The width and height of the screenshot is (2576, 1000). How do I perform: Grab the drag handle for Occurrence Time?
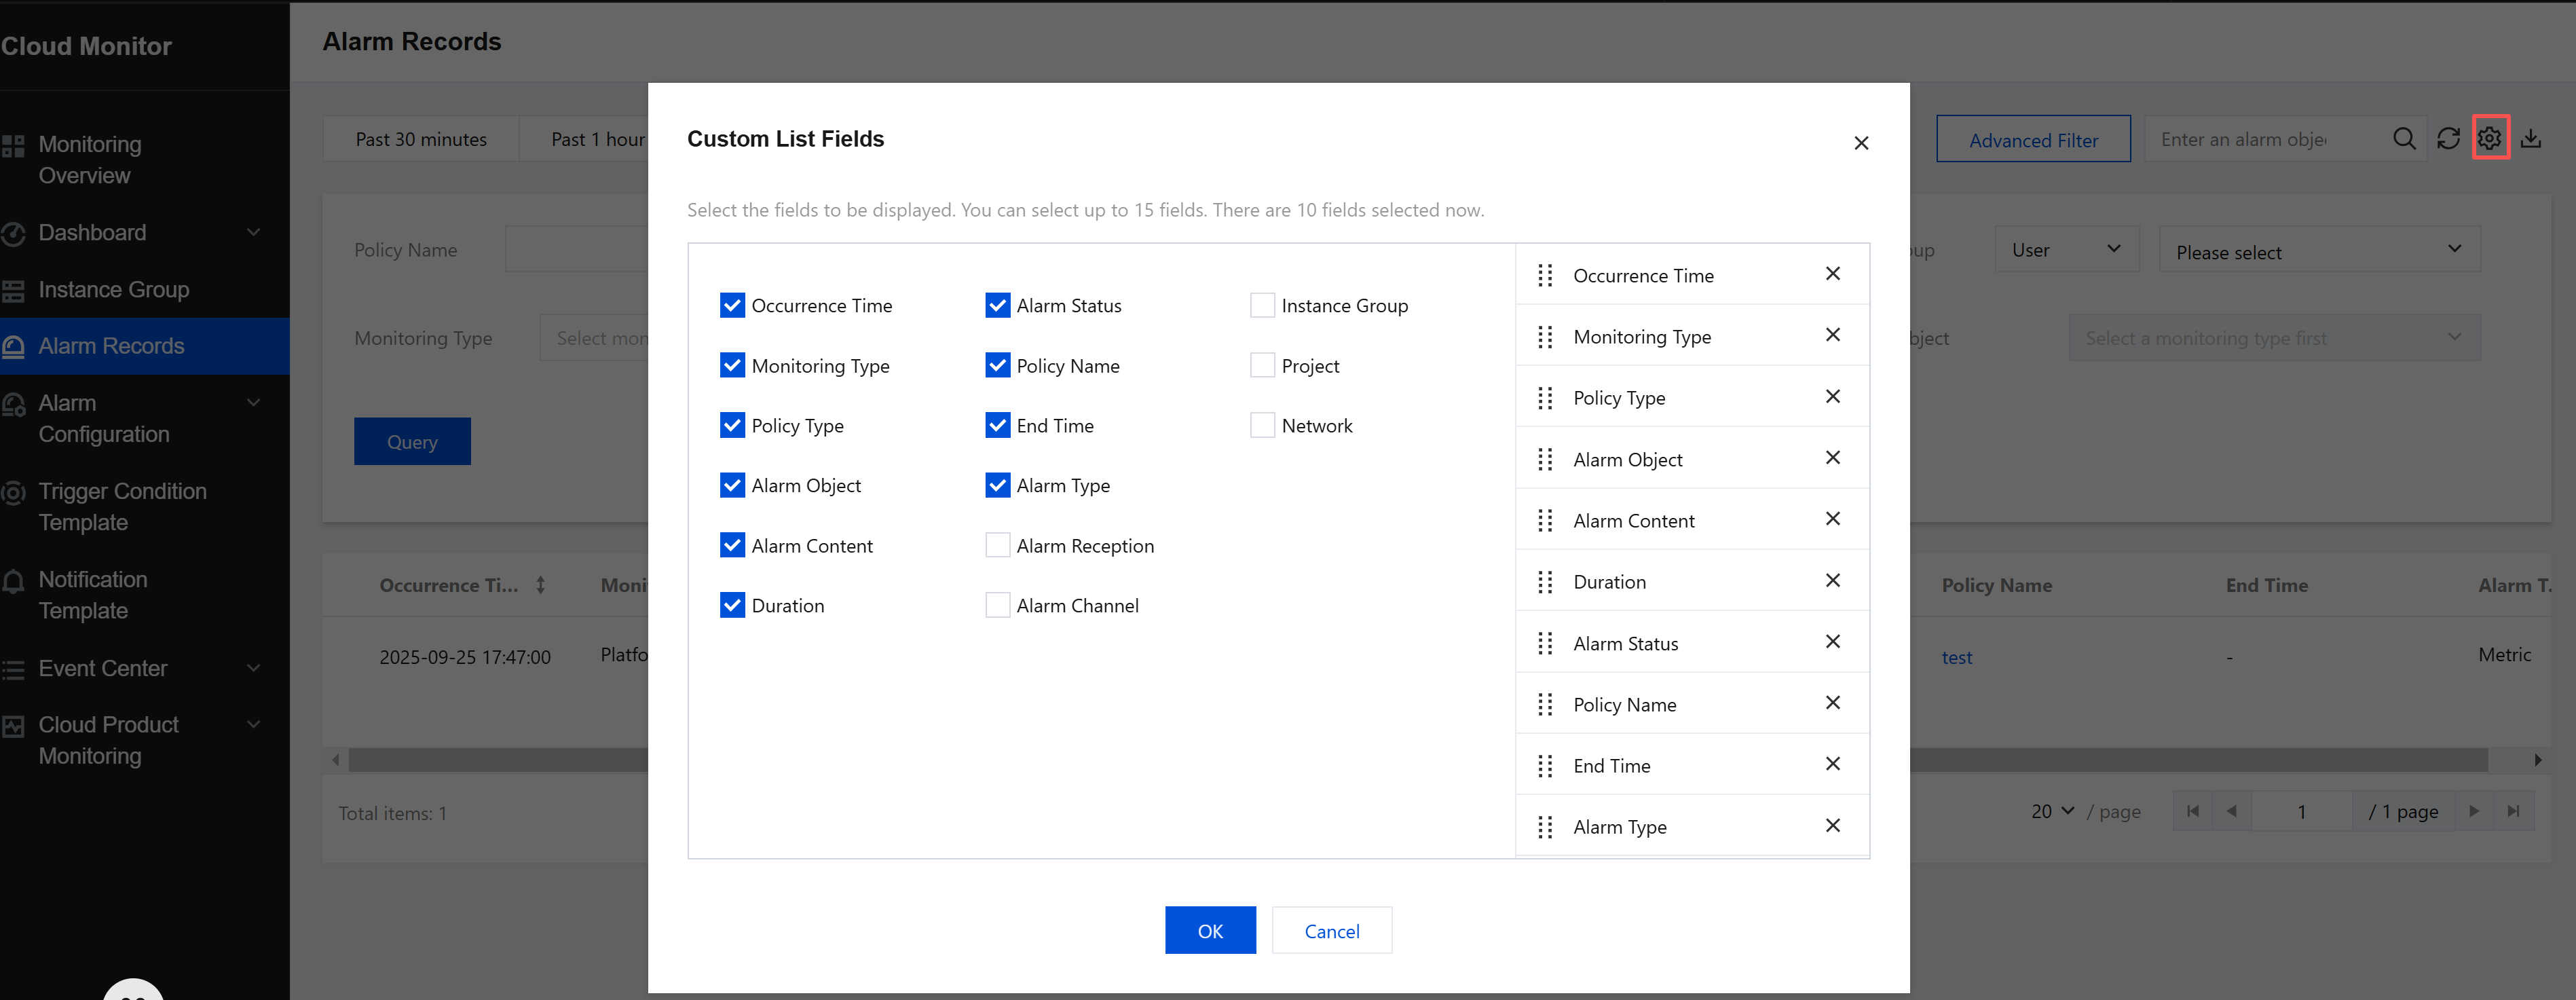coord(1545,275)
